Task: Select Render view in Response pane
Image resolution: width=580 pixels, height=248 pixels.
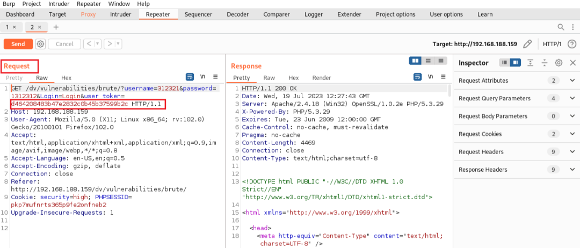Action: (322, 78)
